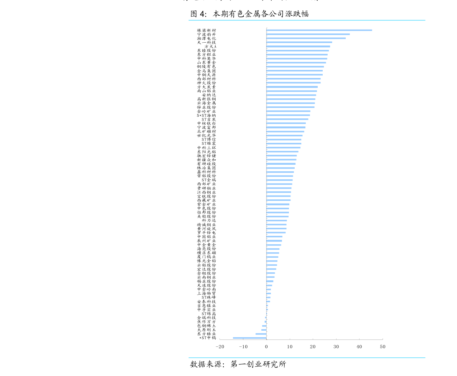Select the 厦门钨业 label
457x376 pixels.
coord(206,257)
